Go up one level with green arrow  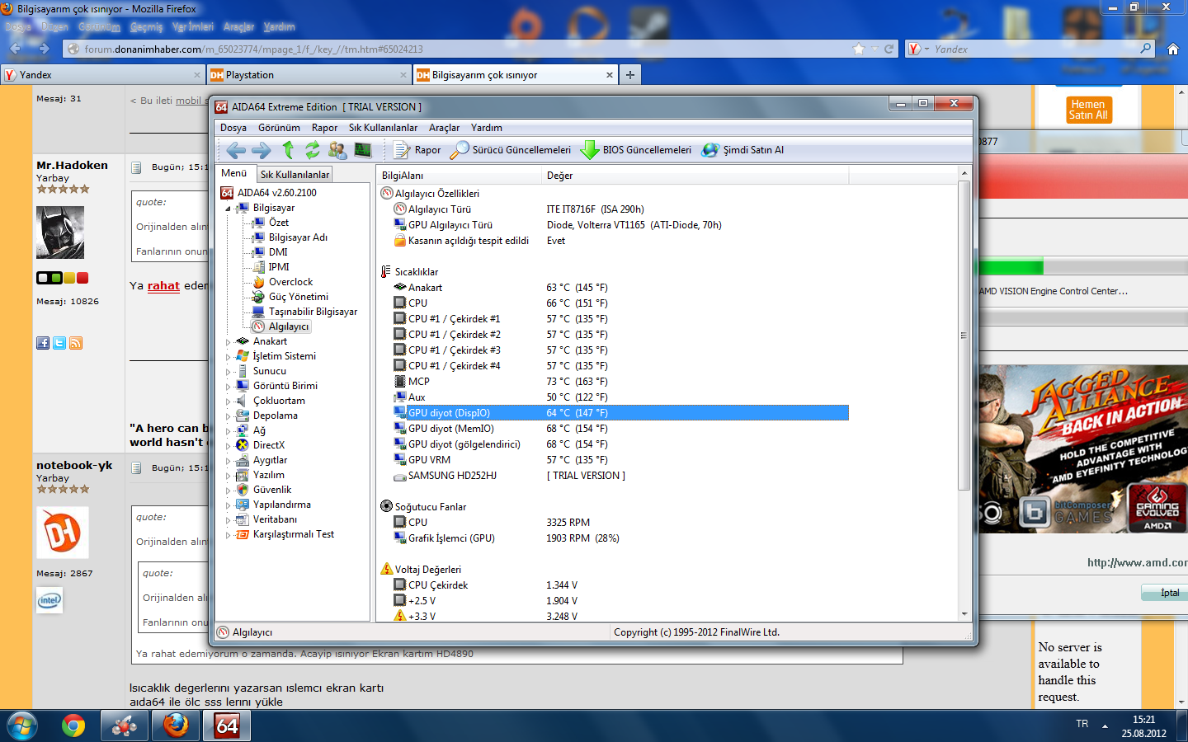point(288,149)
